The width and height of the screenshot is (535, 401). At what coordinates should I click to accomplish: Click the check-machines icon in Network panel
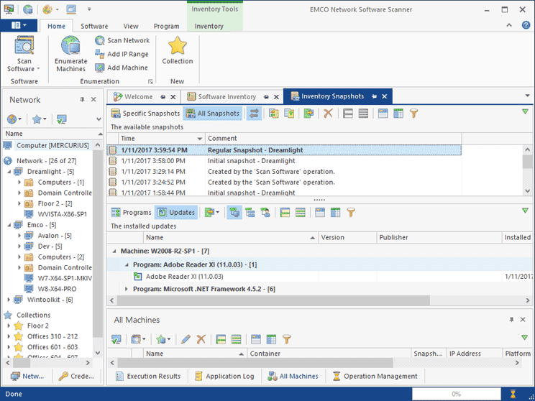coord(62,119)
